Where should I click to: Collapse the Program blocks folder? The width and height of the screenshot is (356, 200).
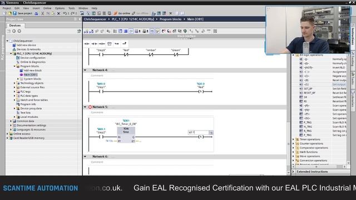tap(14, 67)
